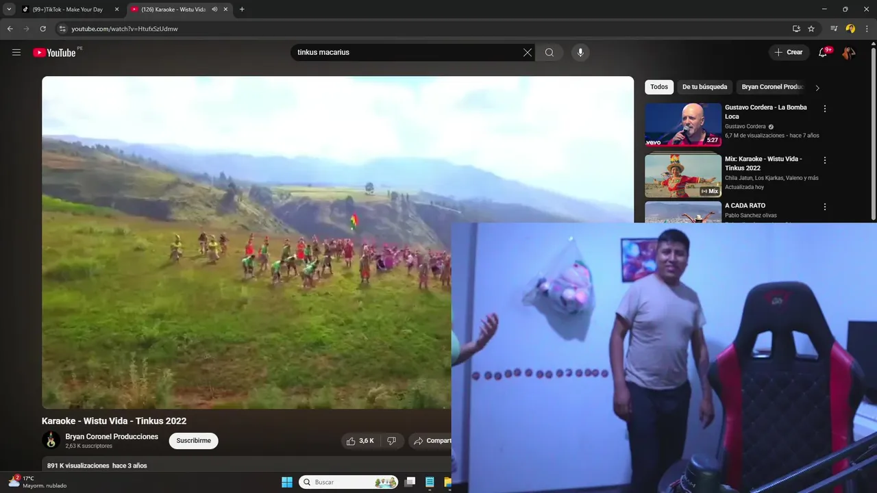Screen dimensions: 877x493
Task: Share the video via Compartir
Action: (431, 441)
